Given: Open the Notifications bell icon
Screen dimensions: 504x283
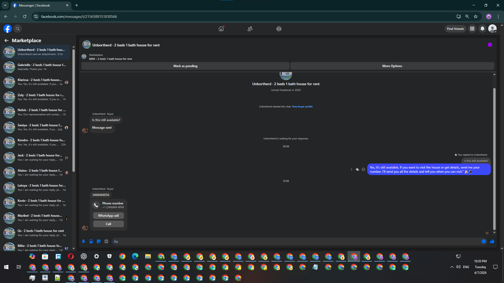Looking at the screenshot, I should pyautogui.click(x=482, y=29).
